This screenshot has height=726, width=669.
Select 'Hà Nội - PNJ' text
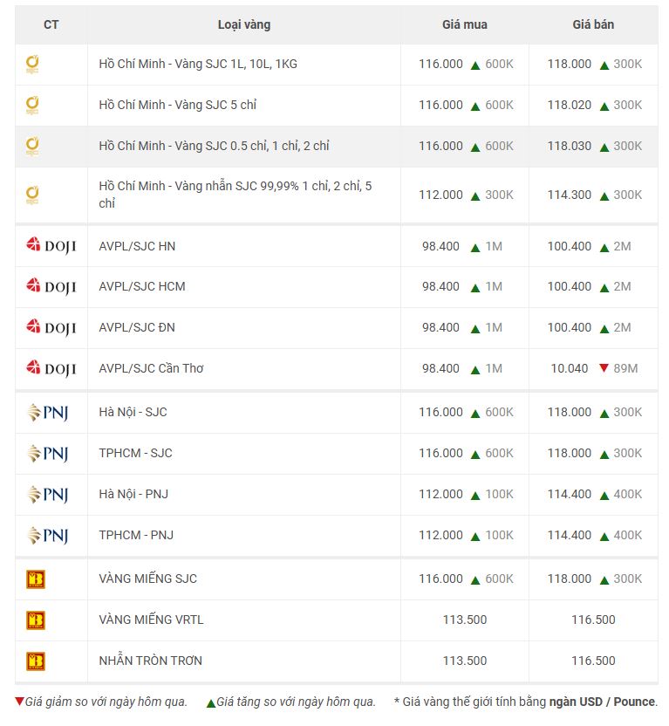pyautogui.click(x=133, y=494)
